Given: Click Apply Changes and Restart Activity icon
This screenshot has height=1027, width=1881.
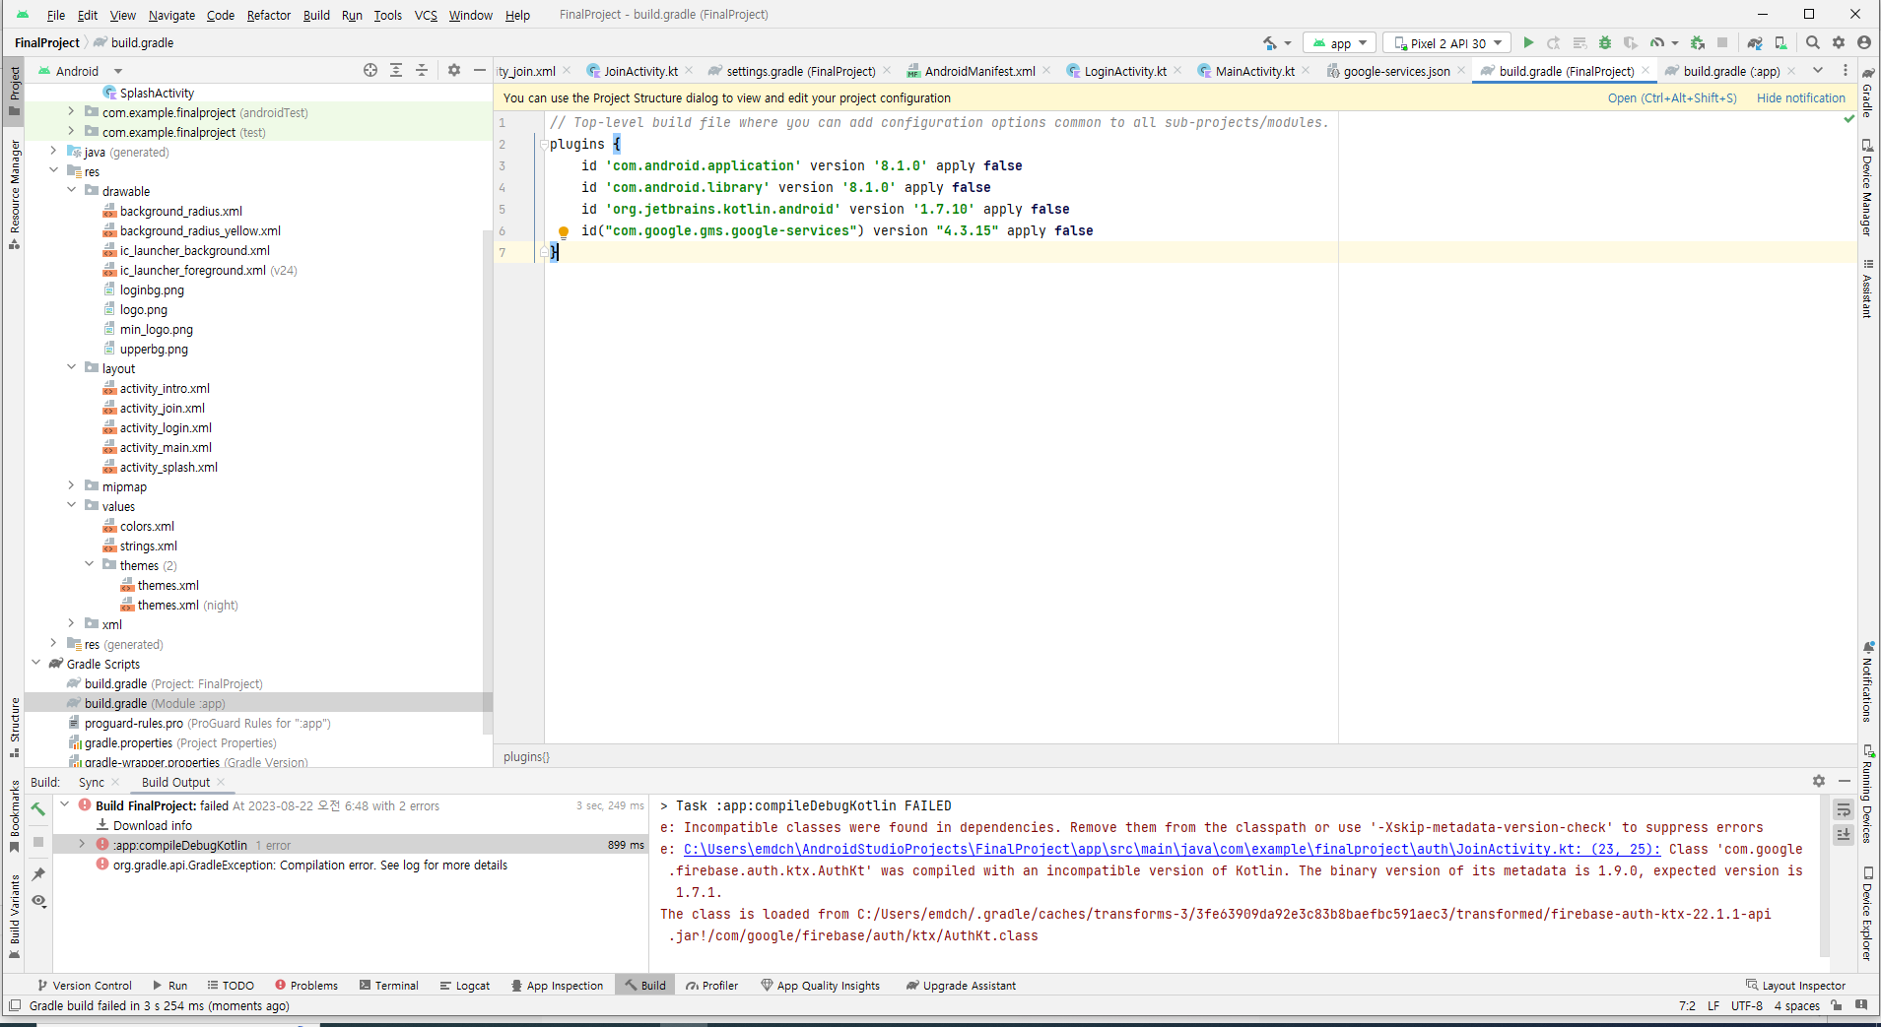Looking at the screenshot, I should (1554, 43).
